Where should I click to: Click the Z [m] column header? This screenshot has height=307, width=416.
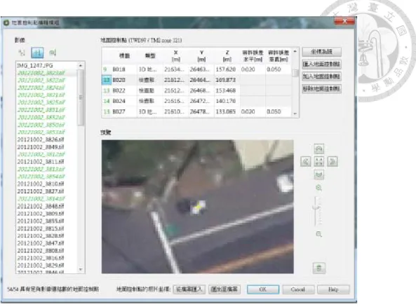[x=227, y=55]
